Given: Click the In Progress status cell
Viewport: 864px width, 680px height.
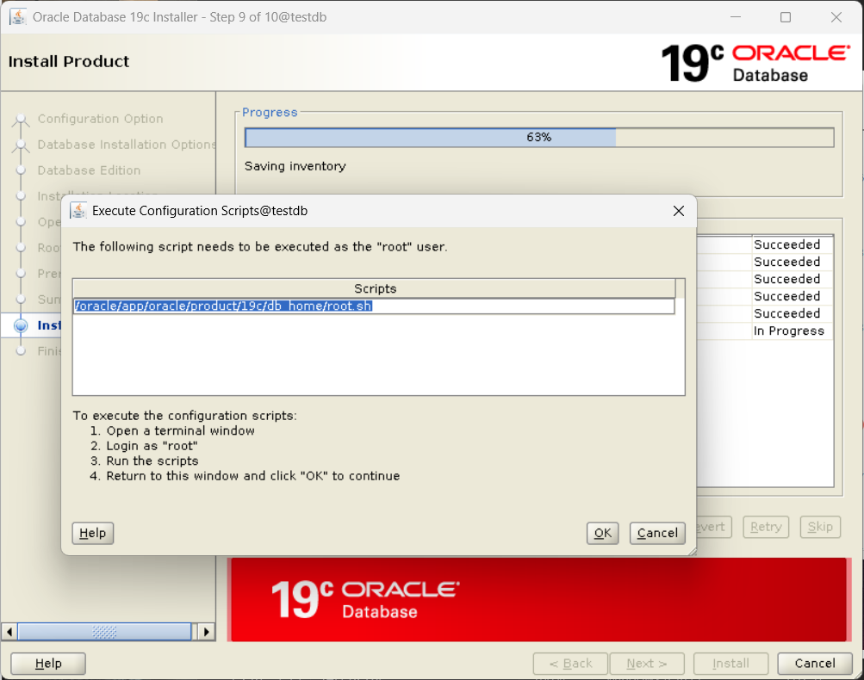Looking at the screenshot, I should click(x=792, y=331).
